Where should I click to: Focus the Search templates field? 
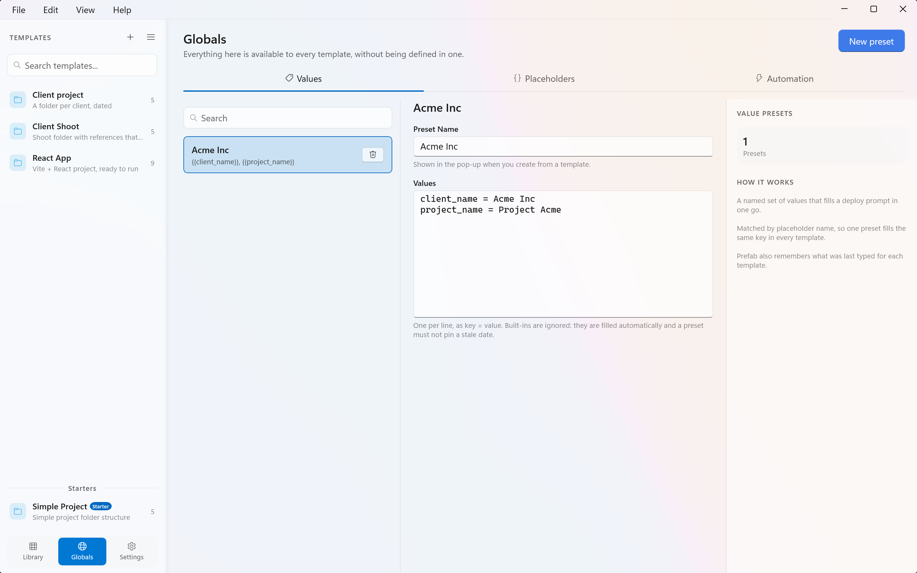(82, 65)
